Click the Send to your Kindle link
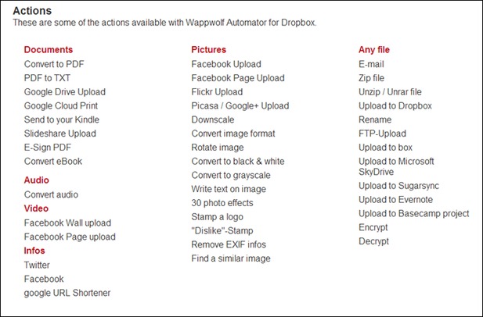This screenshot has width=483, height=317. (x=62, y=119)
